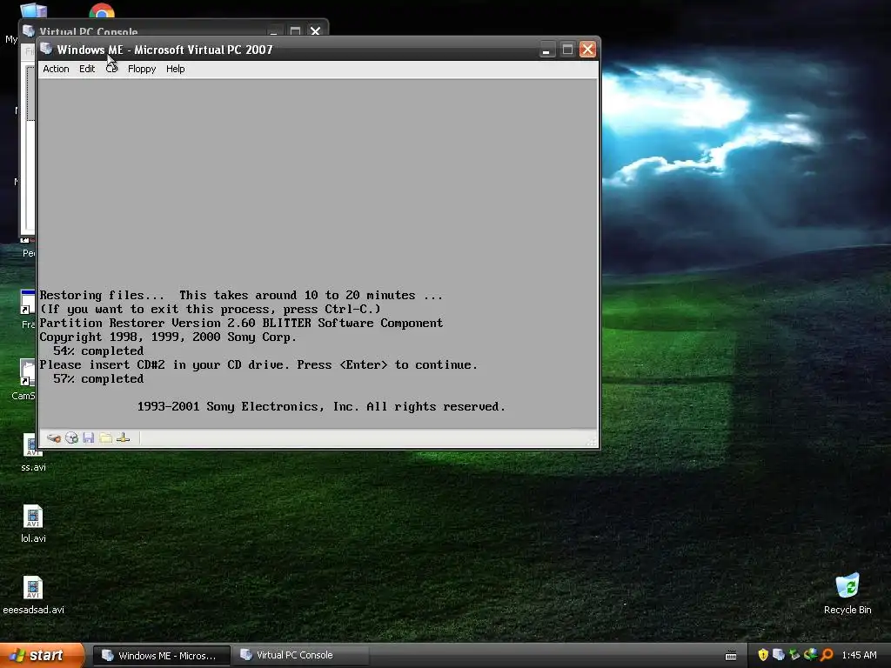The width and height of the screenshot is (891, 668).
Task: Click the '54% completed' text
Action: tap(98, 351)
